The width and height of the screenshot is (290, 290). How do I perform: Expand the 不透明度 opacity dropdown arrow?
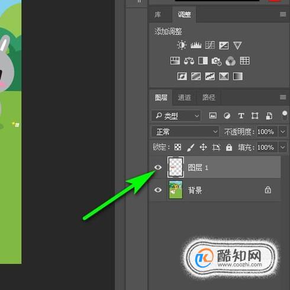(x=282, y=131)
